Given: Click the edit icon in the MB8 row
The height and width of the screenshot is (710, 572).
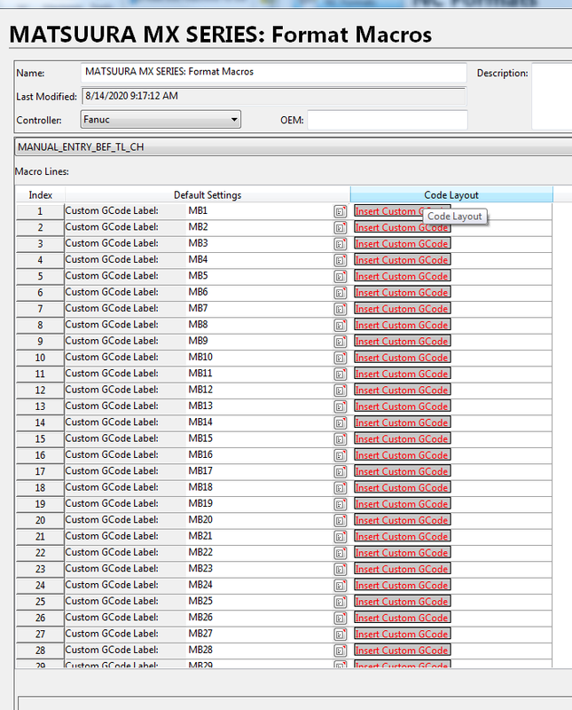Looking at the screenshot, I should (x=341, y=326).
